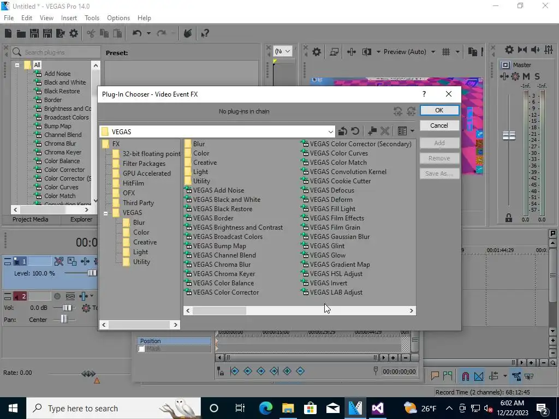559x419 pixels.
Task: Open the VEGAS folder path dropdown
Action: (330, 132)
